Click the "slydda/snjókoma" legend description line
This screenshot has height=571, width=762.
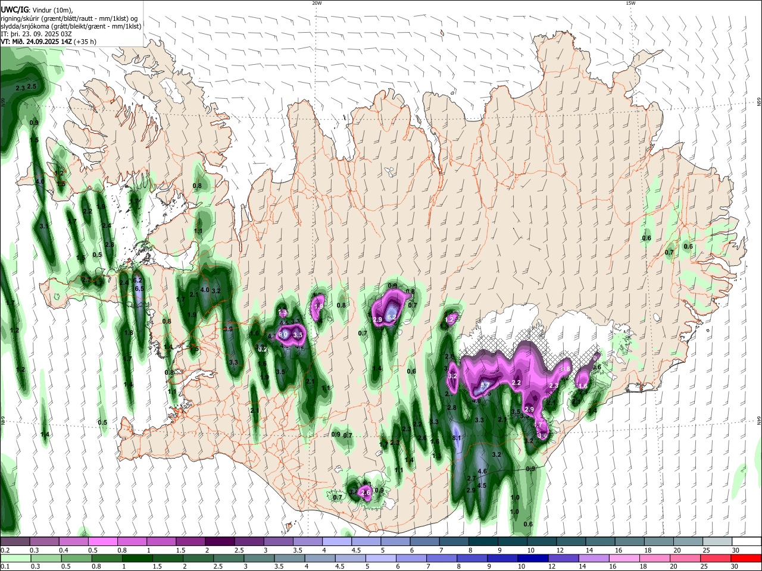click(x=71, y=26)
